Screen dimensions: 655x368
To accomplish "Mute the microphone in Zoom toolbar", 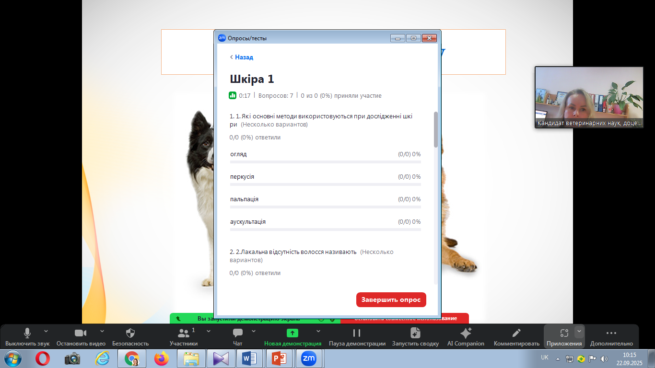I will click(x=27, y=336).
